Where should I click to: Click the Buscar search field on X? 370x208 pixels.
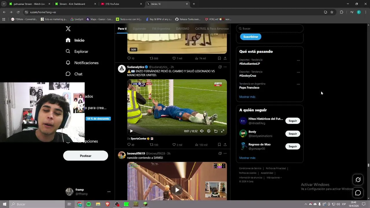pos(270,29)
